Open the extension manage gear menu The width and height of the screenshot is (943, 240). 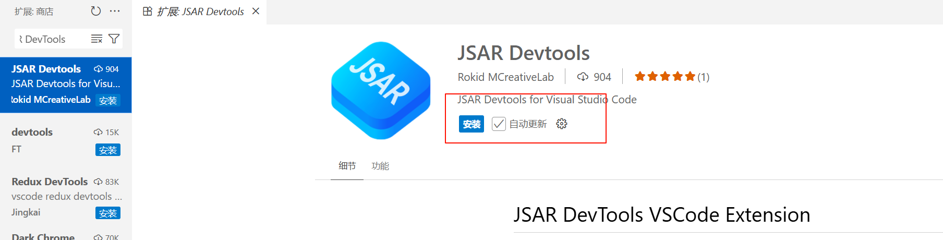(x=562, y=124)
